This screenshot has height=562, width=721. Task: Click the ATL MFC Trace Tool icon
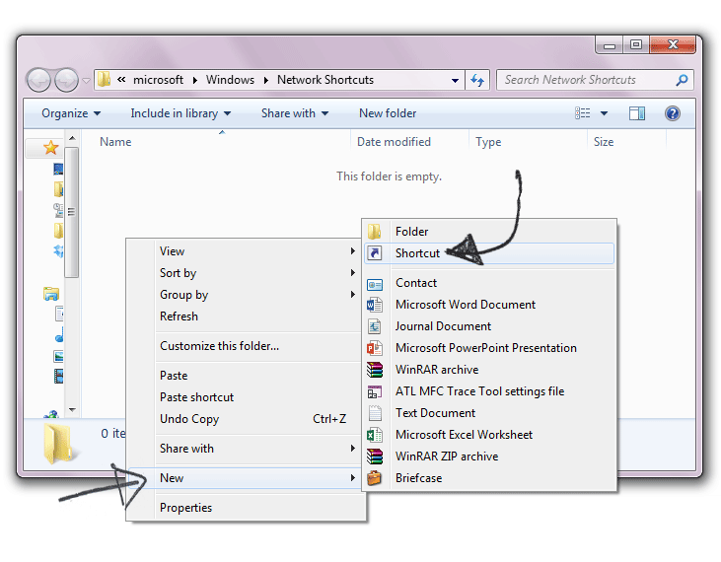click(374, 391)
